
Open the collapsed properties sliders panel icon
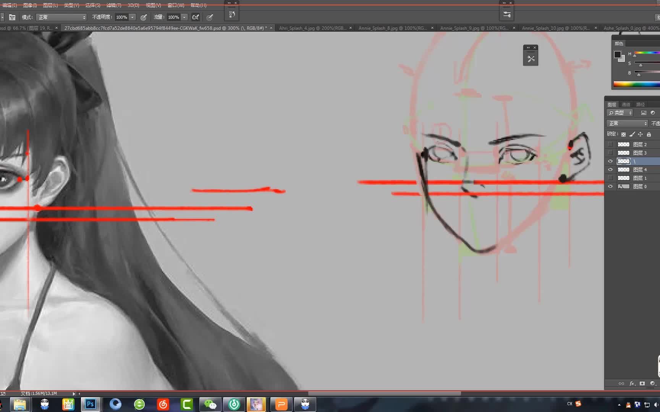point(507,14)
